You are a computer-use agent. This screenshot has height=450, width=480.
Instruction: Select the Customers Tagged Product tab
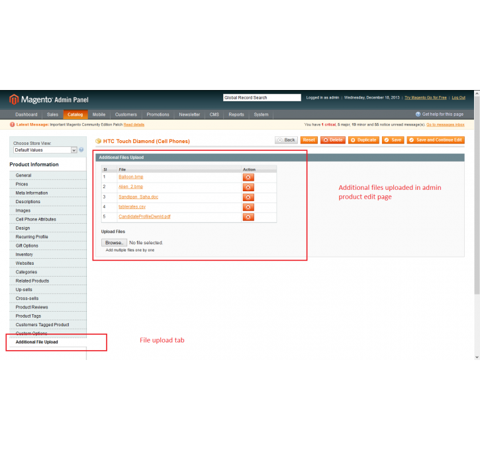(48, 324)
